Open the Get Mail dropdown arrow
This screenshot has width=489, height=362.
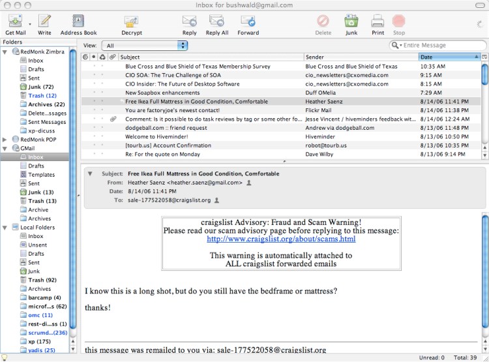[30, 24]
